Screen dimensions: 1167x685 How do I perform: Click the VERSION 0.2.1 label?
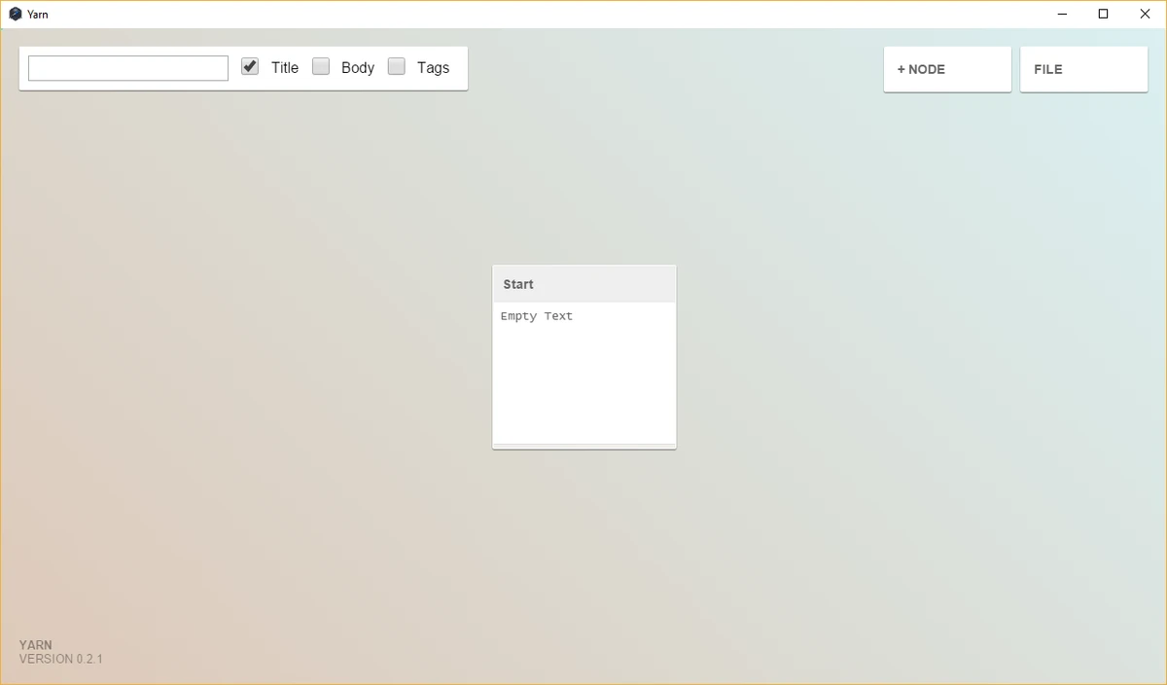click(x=61, y=659)
